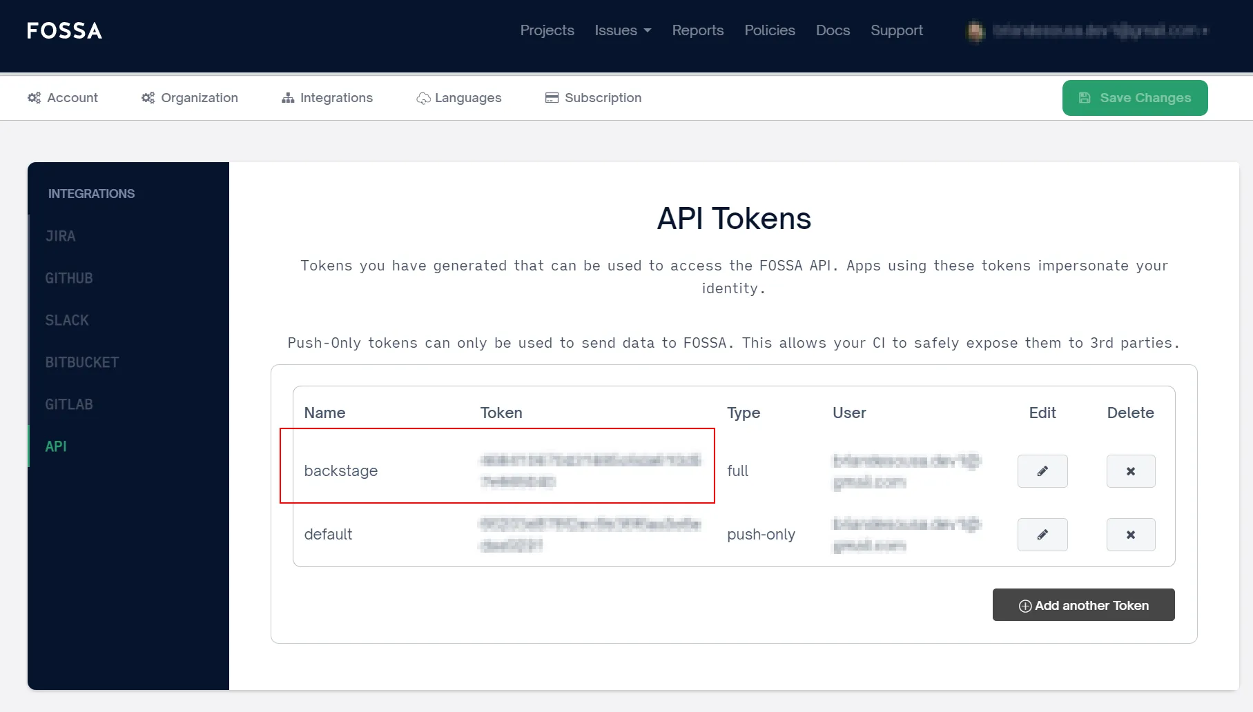Click the backstage token name
This screenshot has width=1253, height=712.
click(341, 471)
